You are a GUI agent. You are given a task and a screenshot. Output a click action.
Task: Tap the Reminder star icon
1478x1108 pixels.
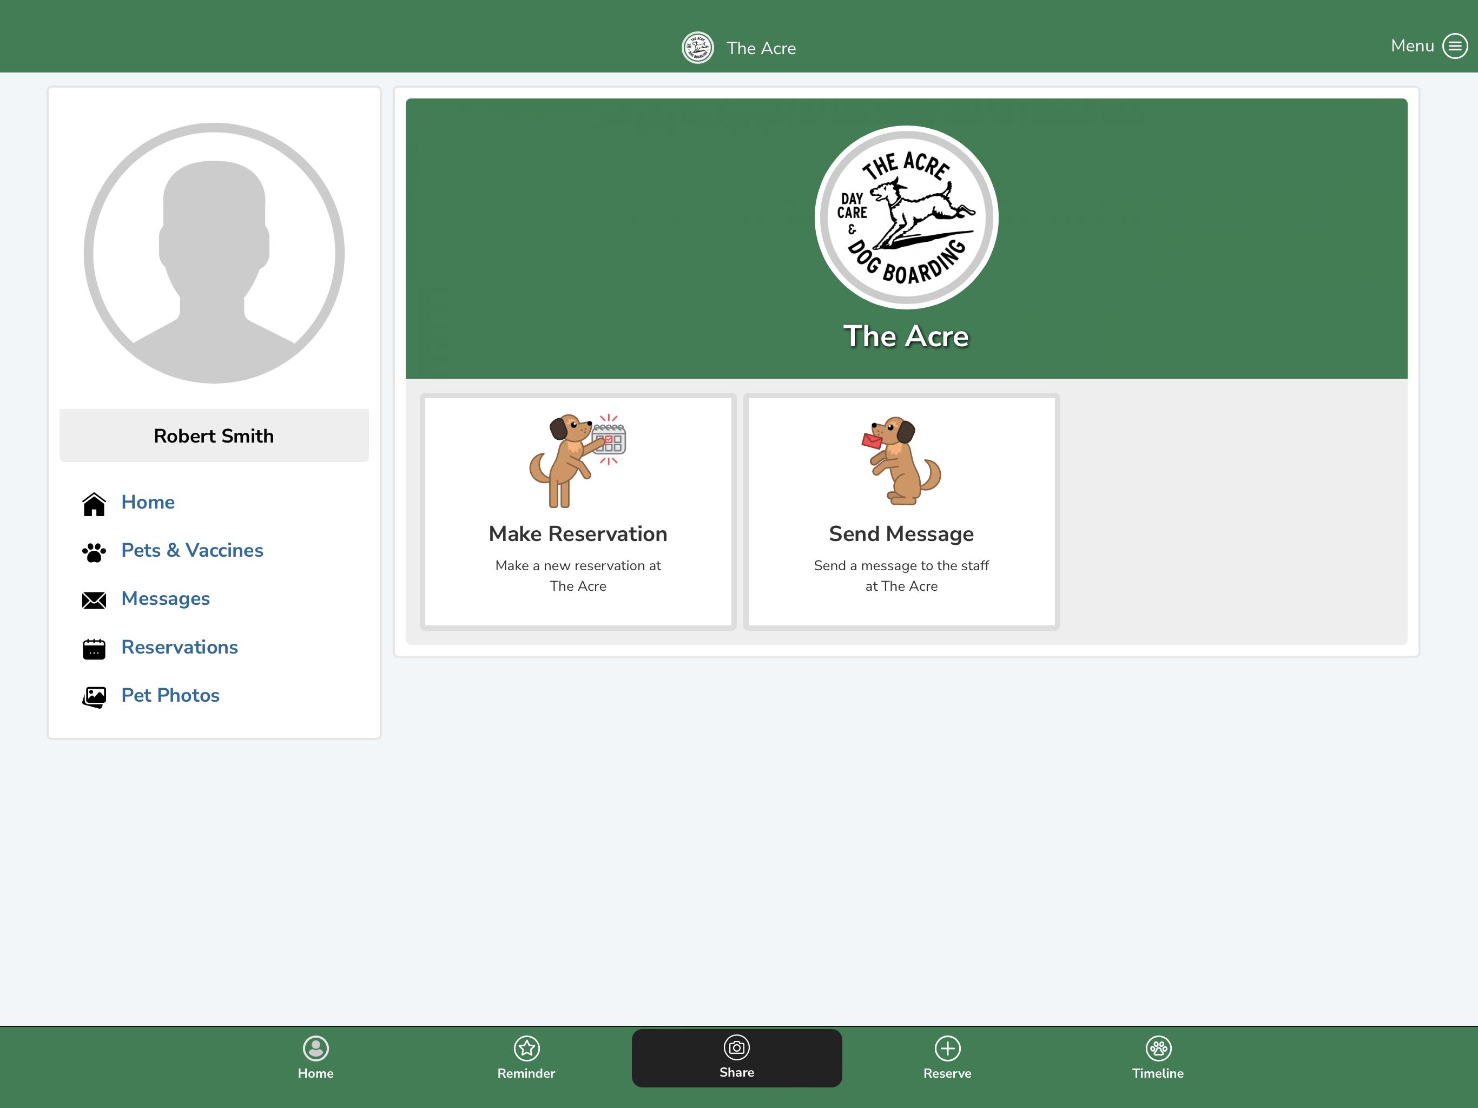pos(526,1048)
